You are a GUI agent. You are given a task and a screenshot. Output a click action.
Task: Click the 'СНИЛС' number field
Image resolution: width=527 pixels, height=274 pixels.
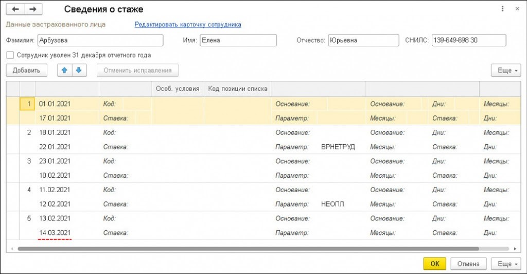468,40
